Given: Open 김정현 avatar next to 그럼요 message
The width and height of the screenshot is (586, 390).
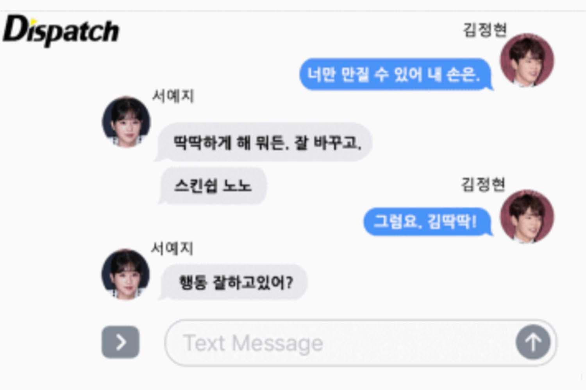Looking at the screenshot, I should (x=527, y=217).
